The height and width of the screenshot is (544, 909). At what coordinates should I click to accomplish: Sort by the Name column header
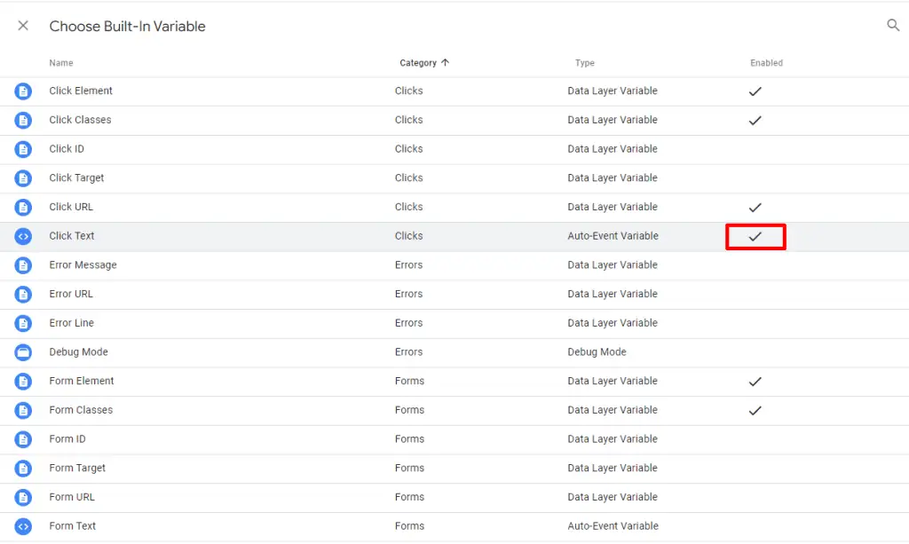(x=61, y=63)
